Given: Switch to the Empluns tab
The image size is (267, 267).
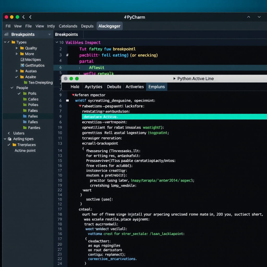Looking at the screenshot, I should 156,87.
